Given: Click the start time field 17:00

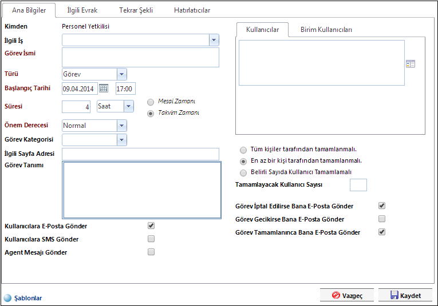Looking at the screenshot, I should coord(126,88).
